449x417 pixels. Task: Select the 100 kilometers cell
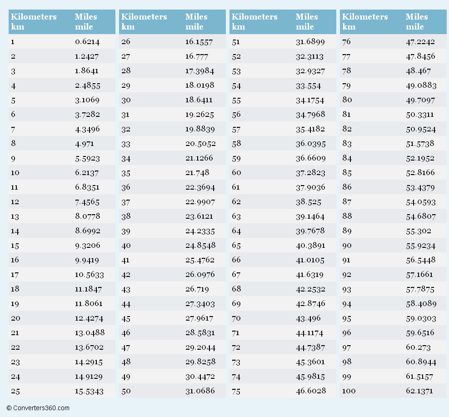tap(349, 391)
